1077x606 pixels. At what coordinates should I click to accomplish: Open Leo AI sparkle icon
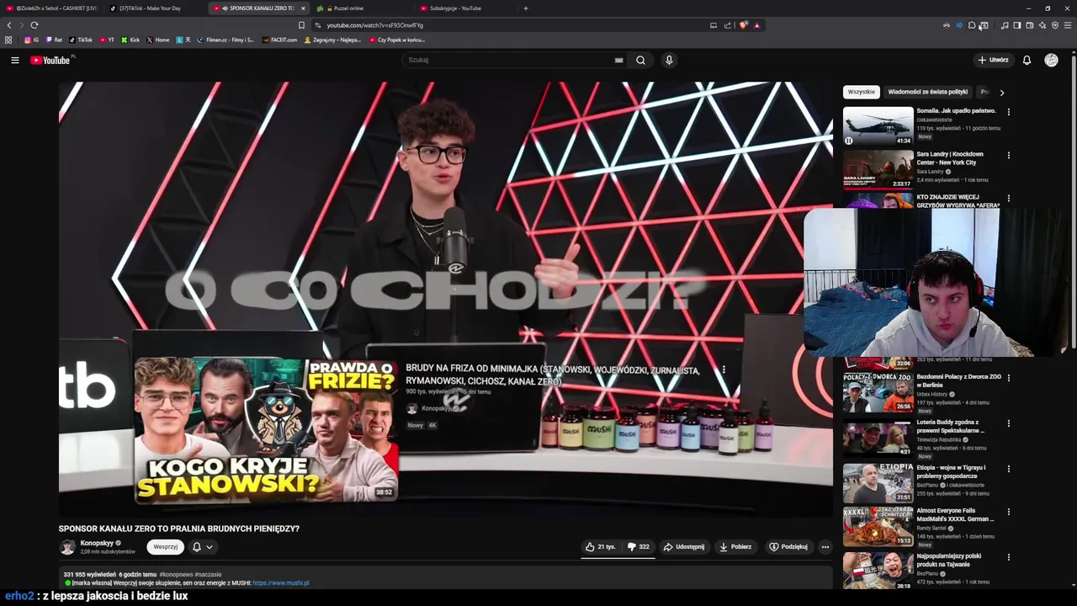[x=1043, y=25]
